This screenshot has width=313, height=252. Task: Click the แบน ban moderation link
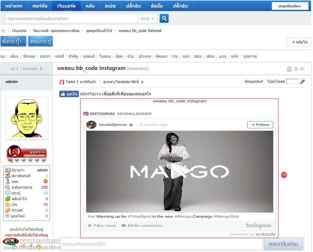(x=222, y=56)
